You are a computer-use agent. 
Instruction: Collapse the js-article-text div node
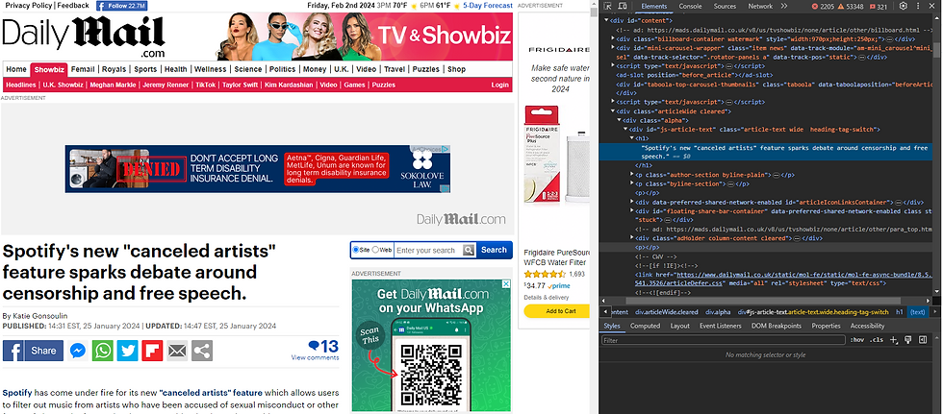[x=625, y=130]
